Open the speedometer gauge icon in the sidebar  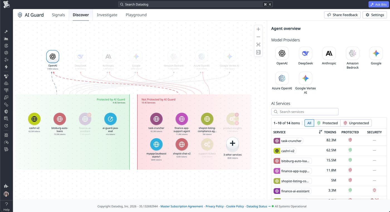(6, 142)
